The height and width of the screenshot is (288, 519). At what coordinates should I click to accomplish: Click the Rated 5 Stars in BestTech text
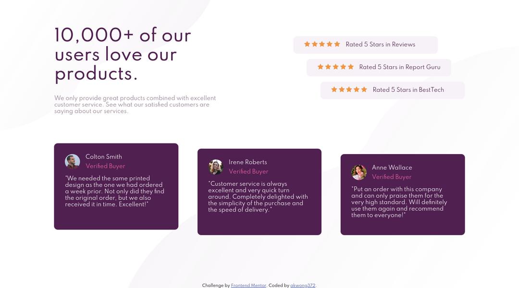(408, 90)
